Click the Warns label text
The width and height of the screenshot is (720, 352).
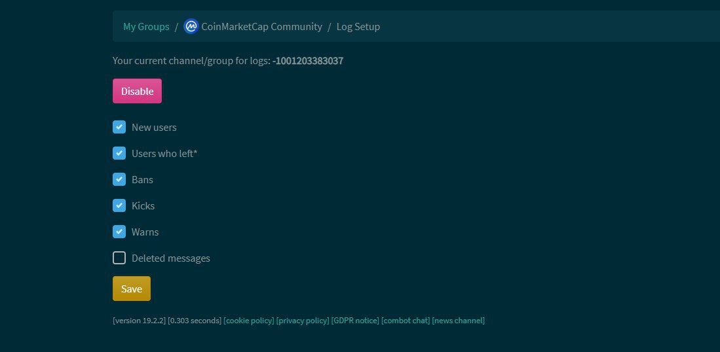coord(145,232)
